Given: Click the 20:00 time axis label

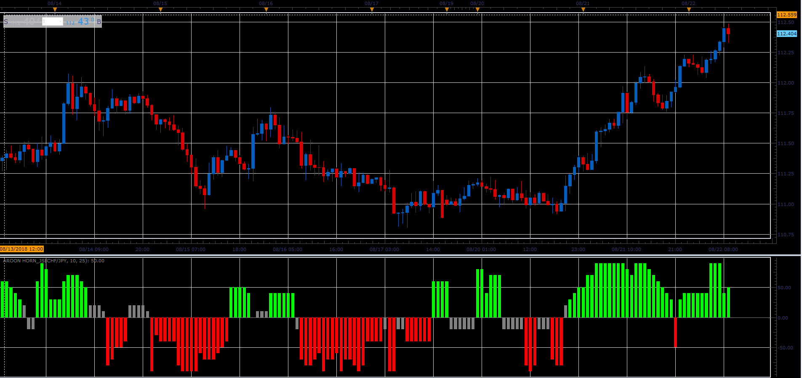Looking at the screenshot, I should click(x=142, y=249).
